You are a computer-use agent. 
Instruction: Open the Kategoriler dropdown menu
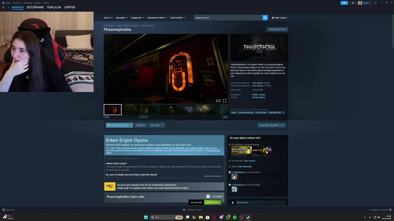[137, 18]
